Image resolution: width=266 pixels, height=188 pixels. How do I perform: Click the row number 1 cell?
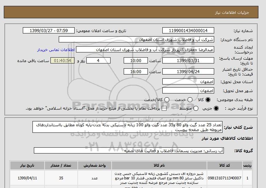tap(247, 178)
